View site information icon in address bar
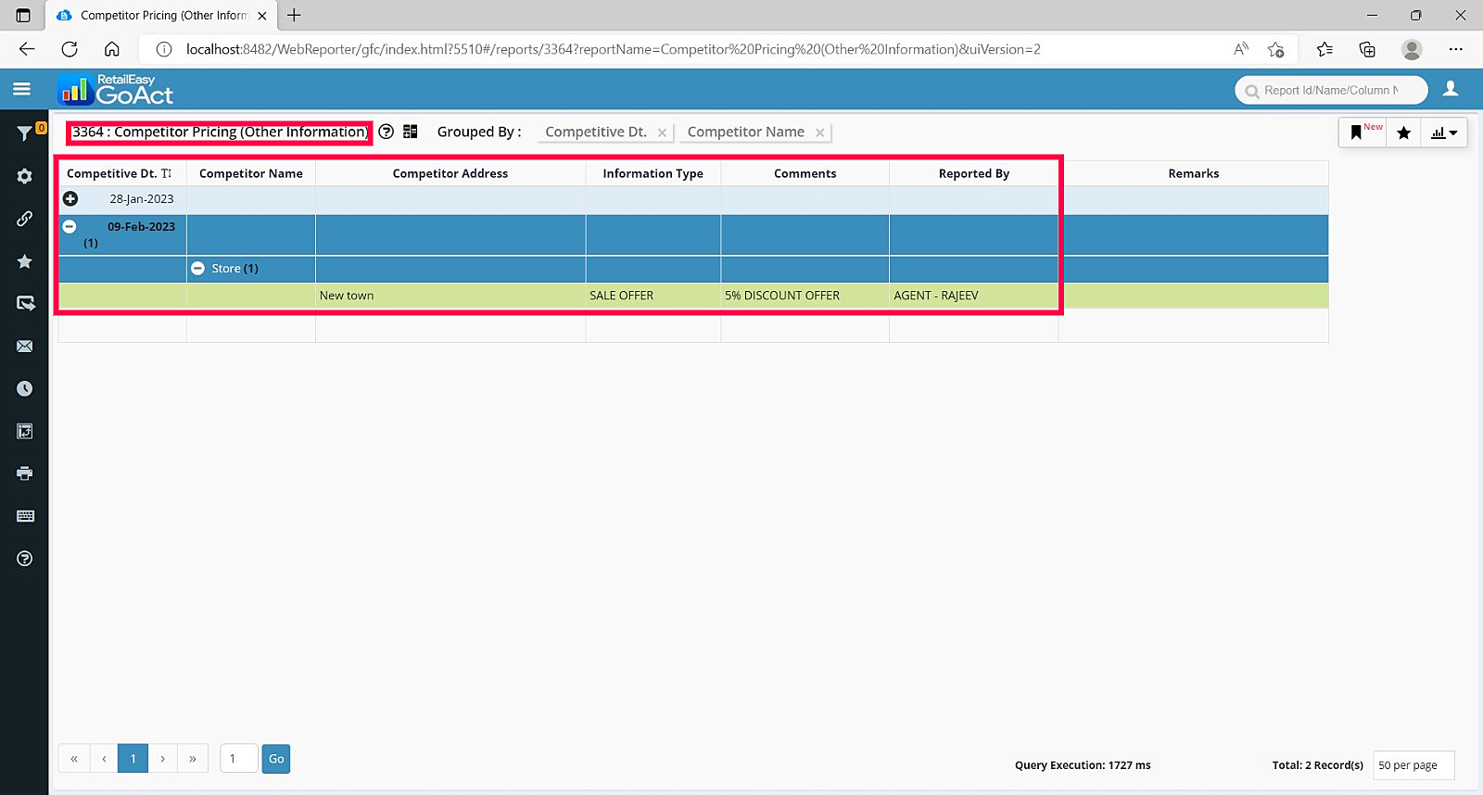This screenshot has height=795, width=1483. [164, 49]
